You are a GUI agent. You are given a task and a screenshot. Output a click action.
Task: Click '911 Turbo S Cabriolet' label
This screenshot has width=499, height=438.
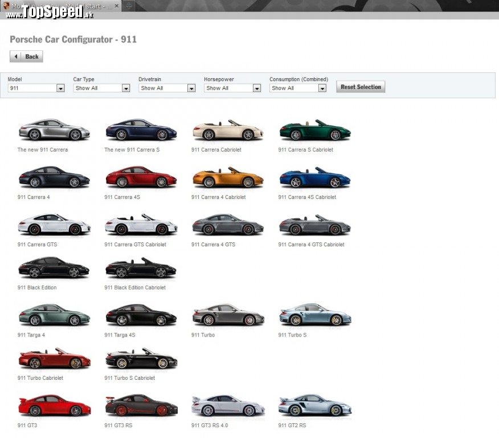129,378
